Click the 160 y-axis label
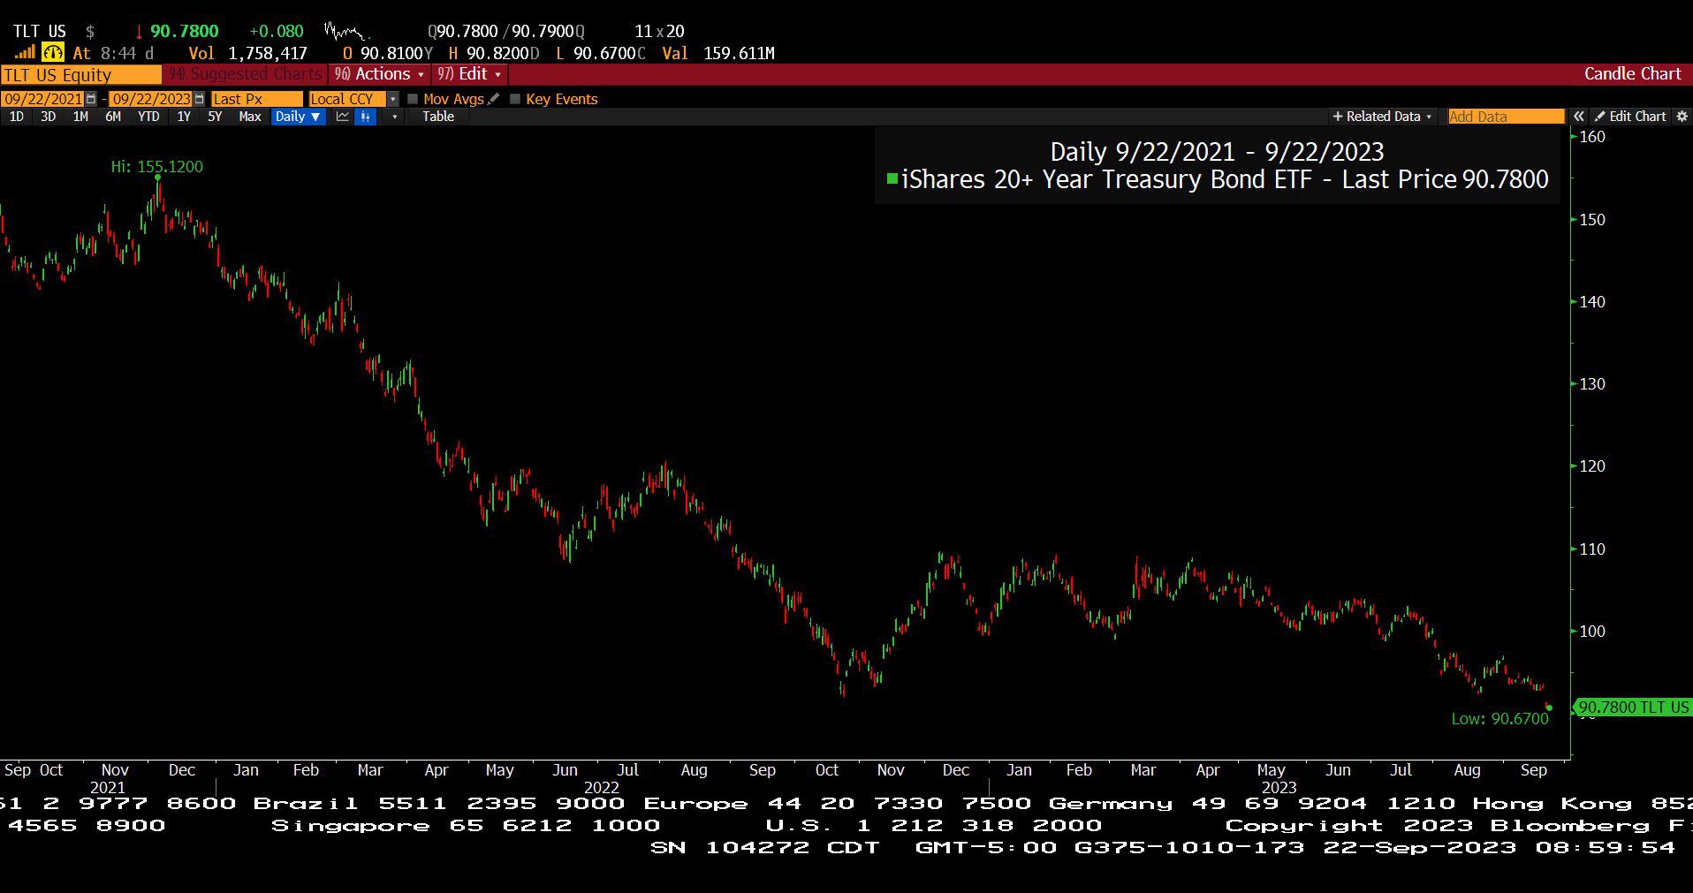 pos(1592,137)
